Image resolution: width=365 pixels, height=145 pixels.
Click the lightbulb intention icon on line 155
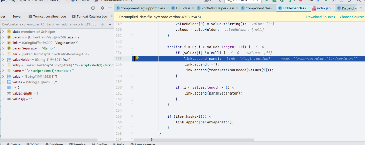tap(137, 58)
